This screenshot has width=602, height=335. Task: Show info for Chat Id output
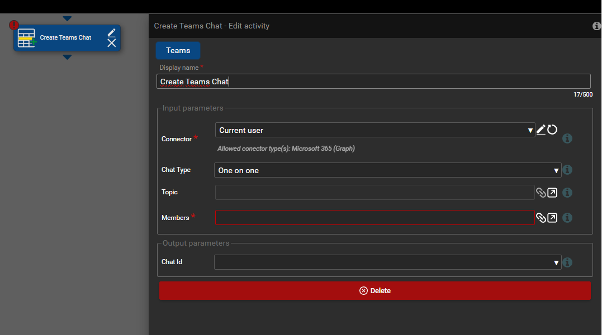[567, 262]
